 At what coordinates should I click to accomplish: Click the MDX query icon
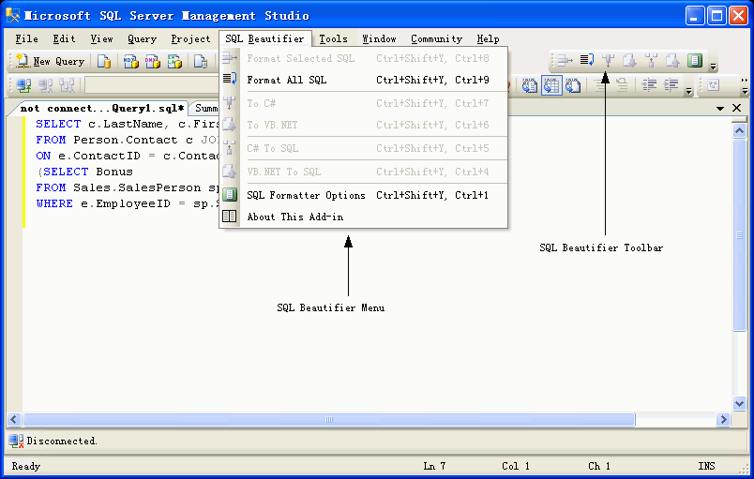(x=130, y=62)
